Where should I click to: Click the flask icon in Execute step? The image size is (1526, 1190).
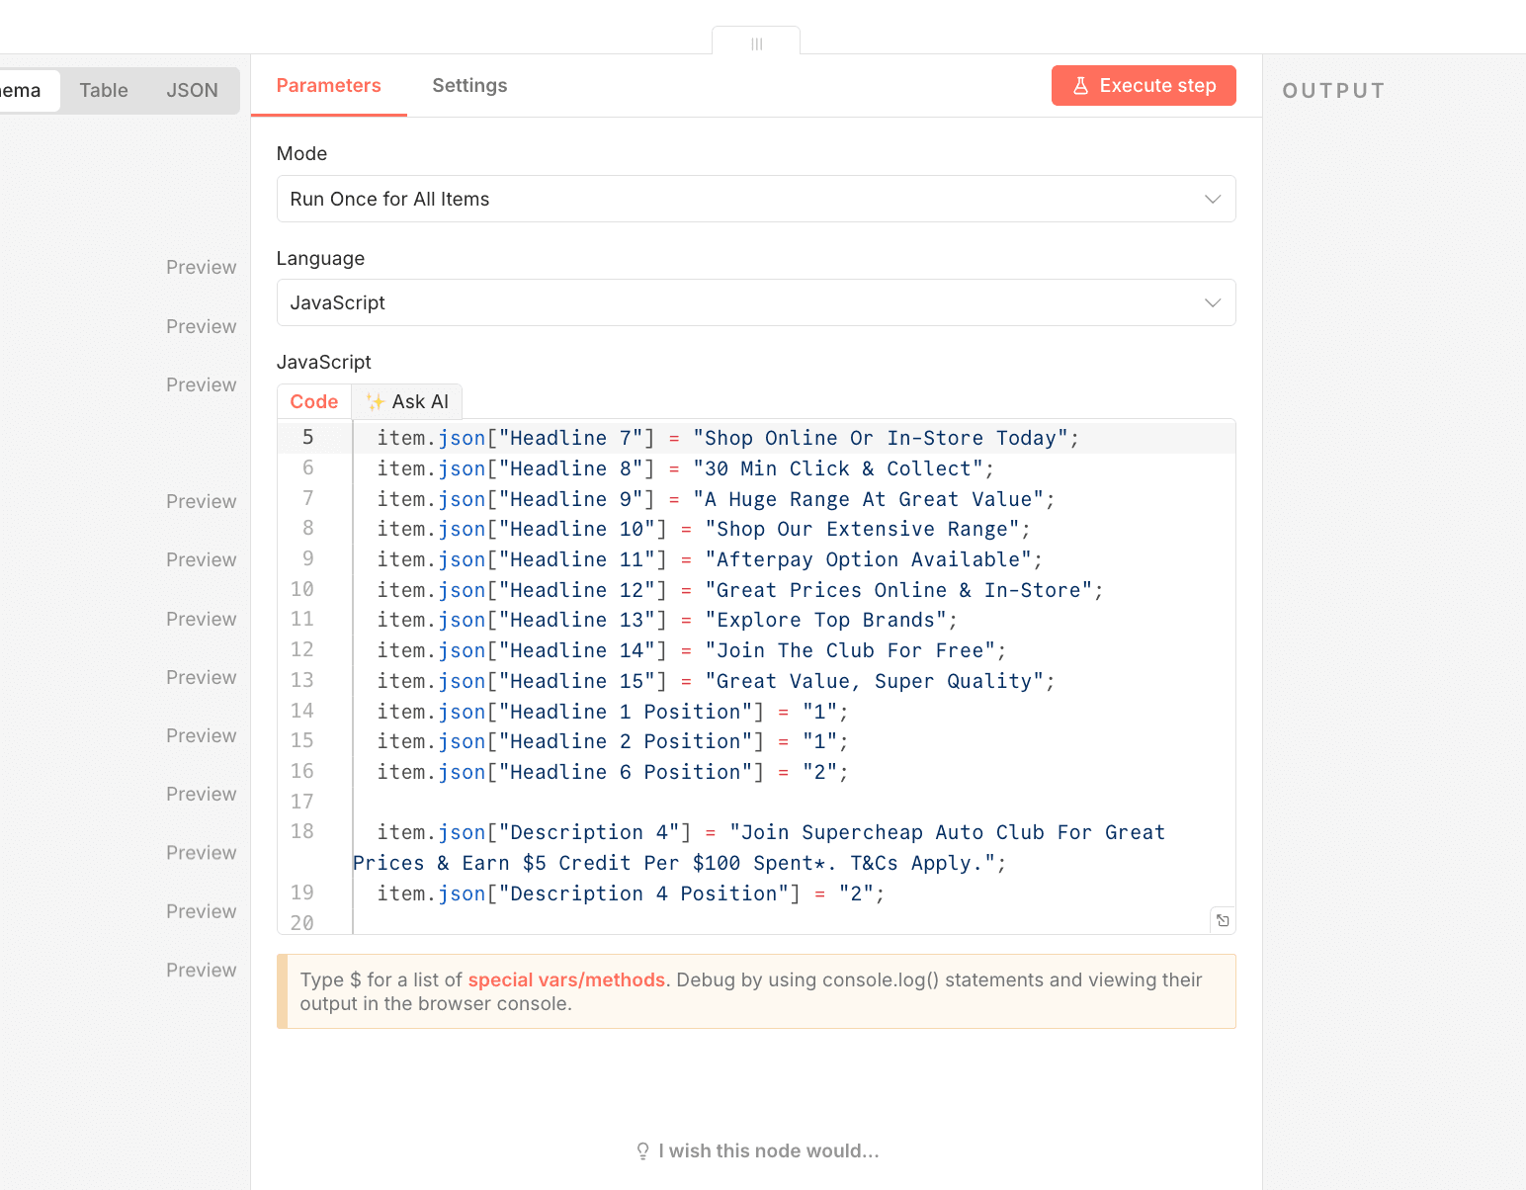1080,86
